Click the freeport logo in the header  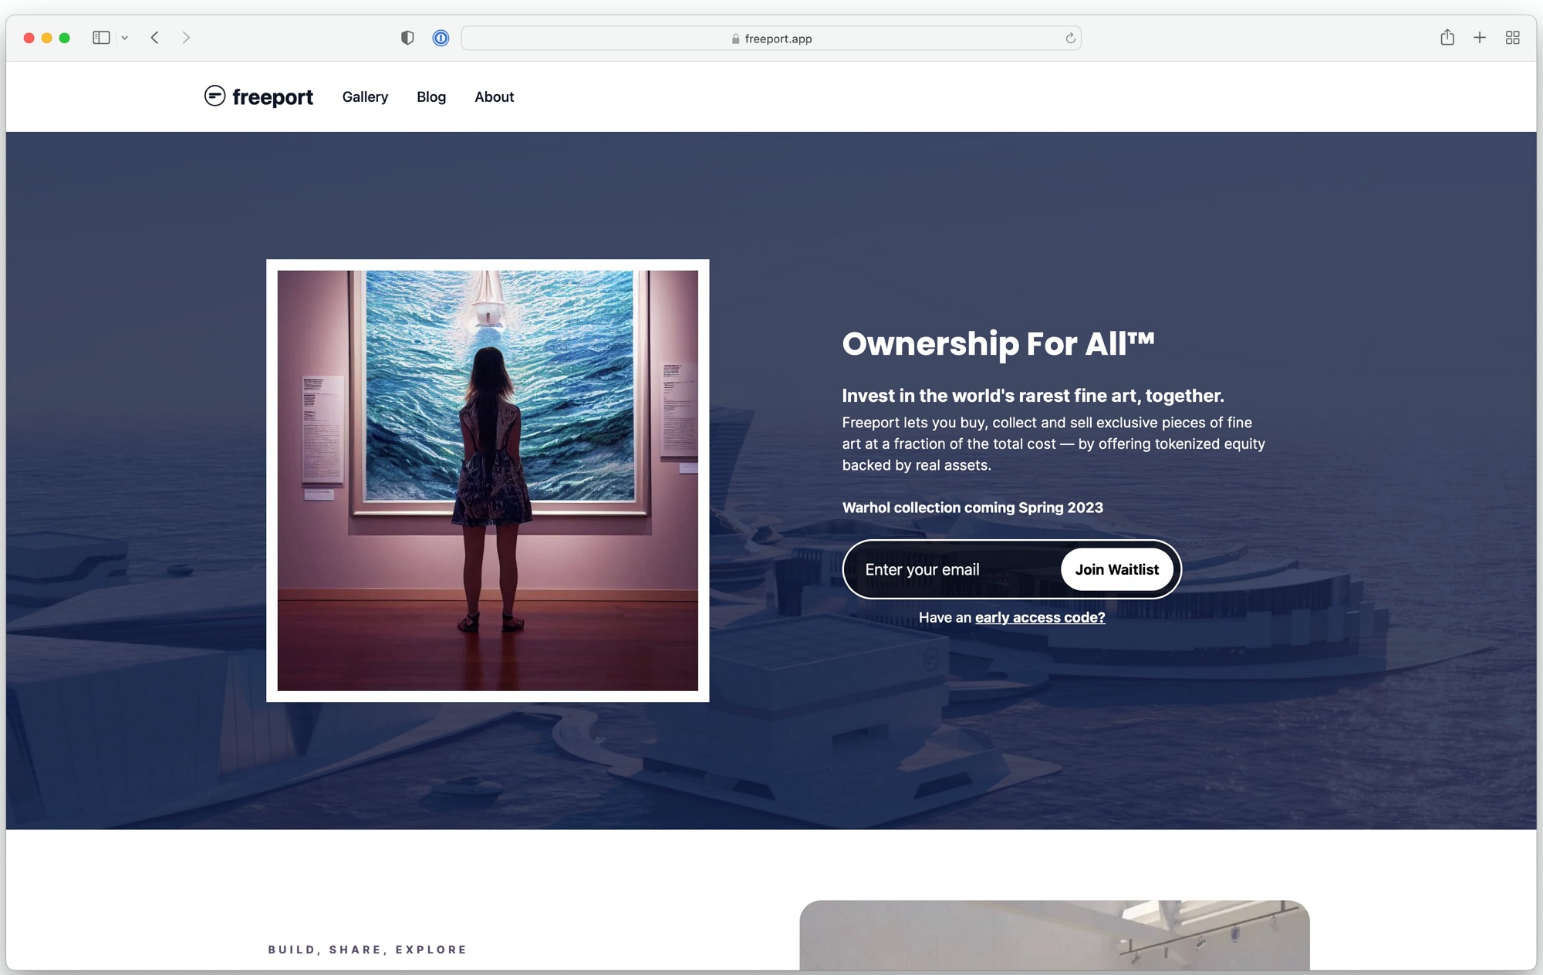tap(258, 96)
